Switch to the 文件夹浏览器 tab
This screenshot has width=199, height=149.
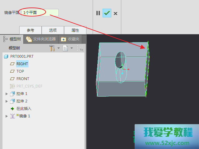[x=41, y=39]
